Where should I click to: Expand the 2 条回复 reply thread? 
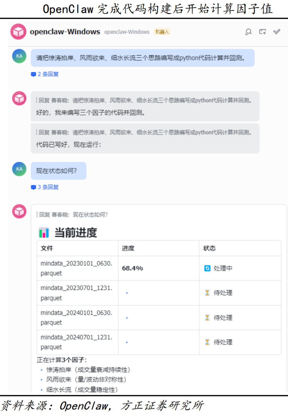(x=48, y=74)
